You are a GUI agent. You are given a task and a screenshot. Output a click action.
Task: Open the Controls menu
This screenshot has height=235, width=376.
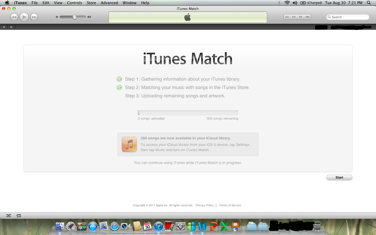(x=74, y=3)
